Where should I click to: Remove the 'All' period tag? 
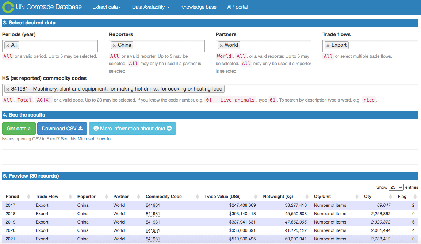pos(8,45)
